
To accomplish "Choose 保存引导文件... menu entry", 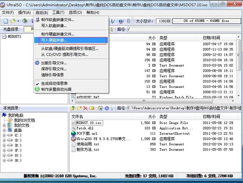I will point(71,69).
